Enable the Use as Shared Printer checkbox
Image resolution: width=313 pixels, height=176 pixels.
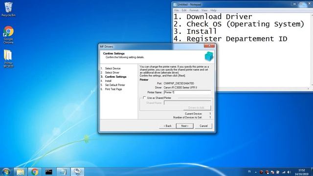click(145, 98)
